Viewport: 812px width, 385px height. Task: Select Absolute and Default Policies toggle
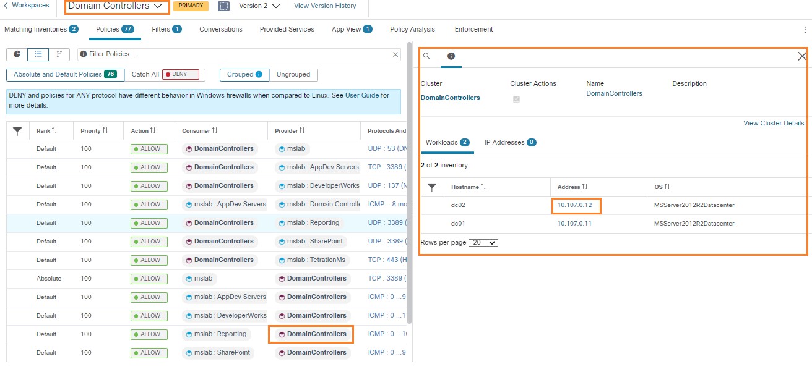pyautogui.click(x=65, y=74)
